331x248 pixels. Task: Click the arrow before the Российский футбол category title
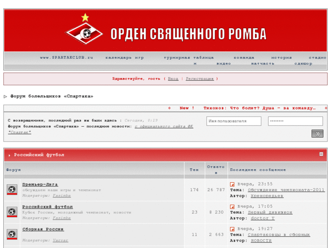pos(9,155)
